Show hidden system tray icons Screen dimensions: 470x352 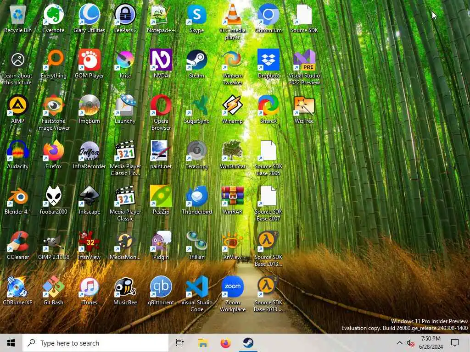coord(400,343)
